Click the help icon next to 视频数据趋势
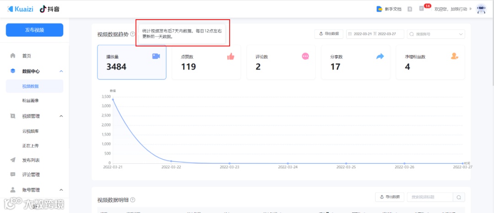The image size is (494, 213). pos(133,34)
